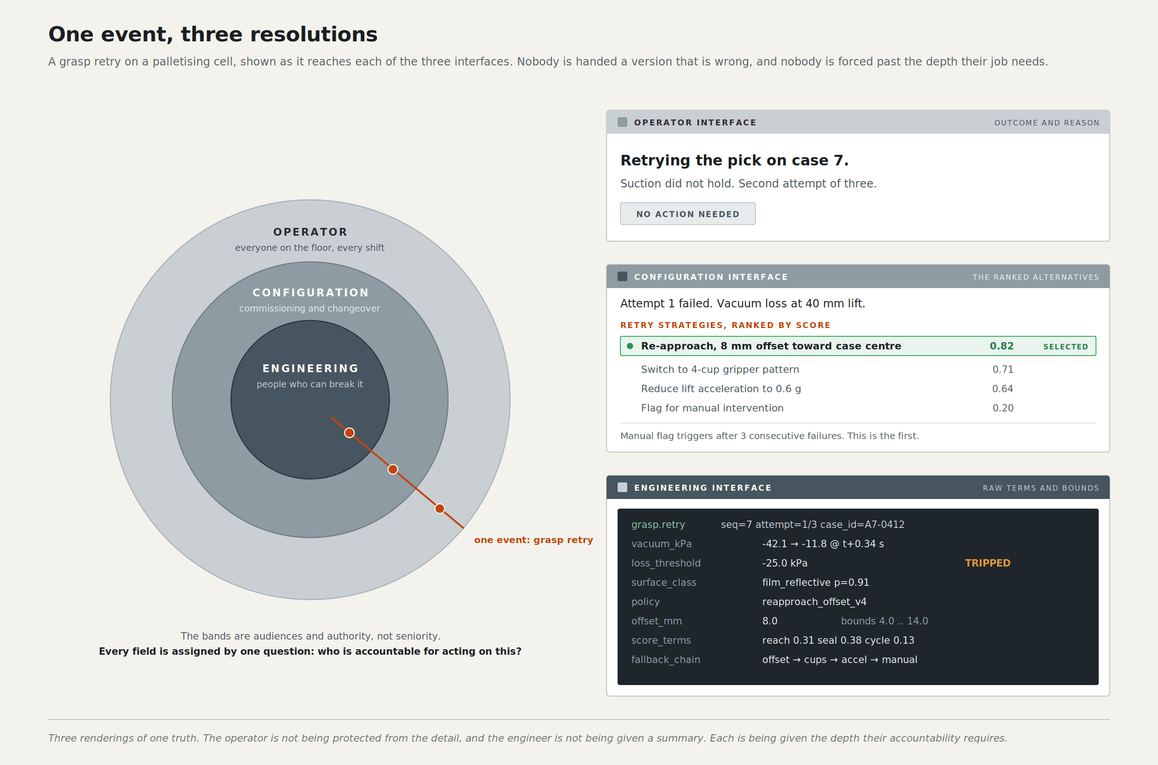This screenshot has width=1158, height=765.
Task: Click the Engineering Interface header square icon
Action: pos(622,487)
